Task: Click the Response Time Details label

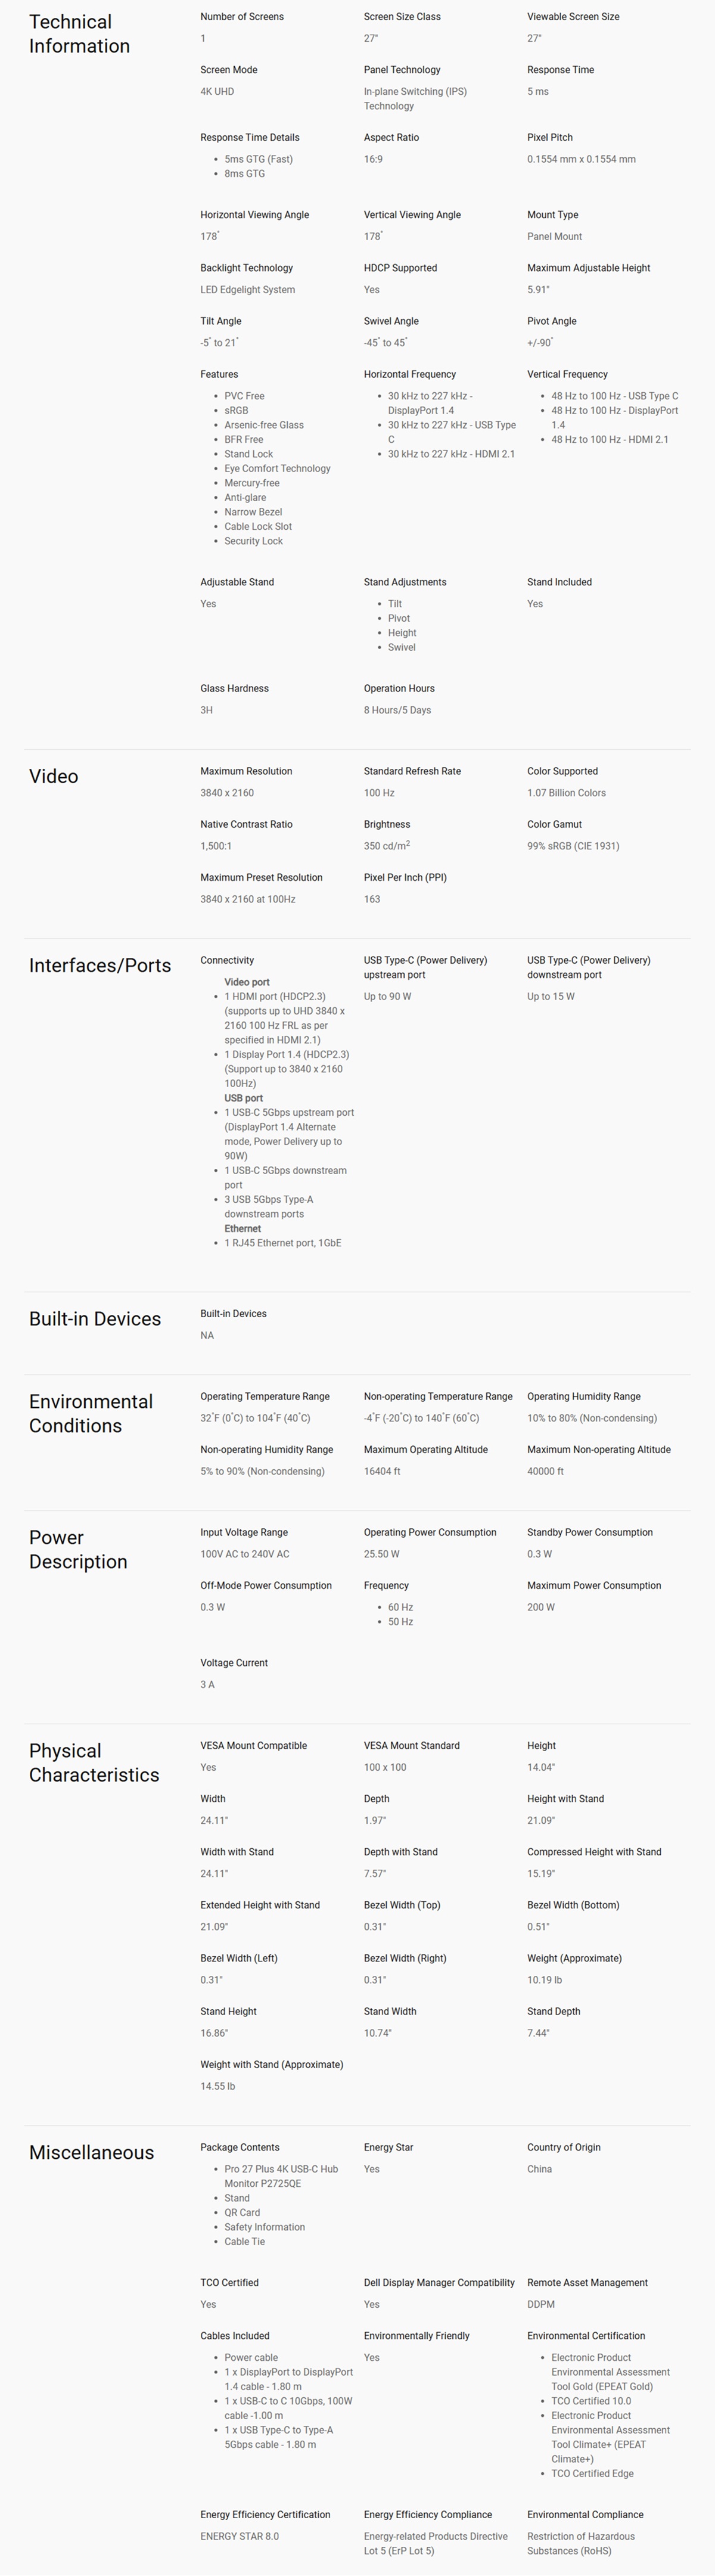Action: (x=249, y=138)
